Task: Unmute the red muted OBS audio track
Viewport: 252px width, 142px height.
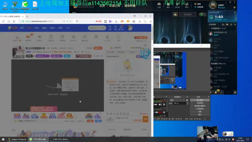Action: tap(160, 112)
